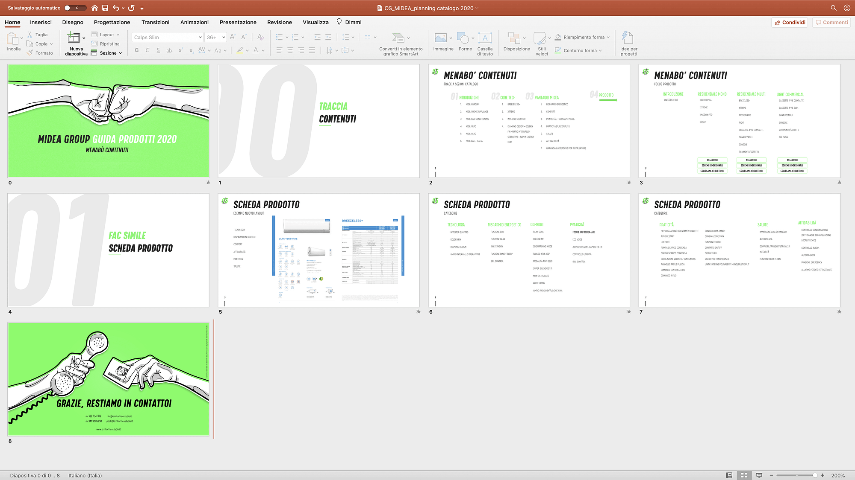The height and width of the screenshot is (480, 855).
Task: Click the clear formatting icon
Action: pyautogui.click(x=260, y=37)
